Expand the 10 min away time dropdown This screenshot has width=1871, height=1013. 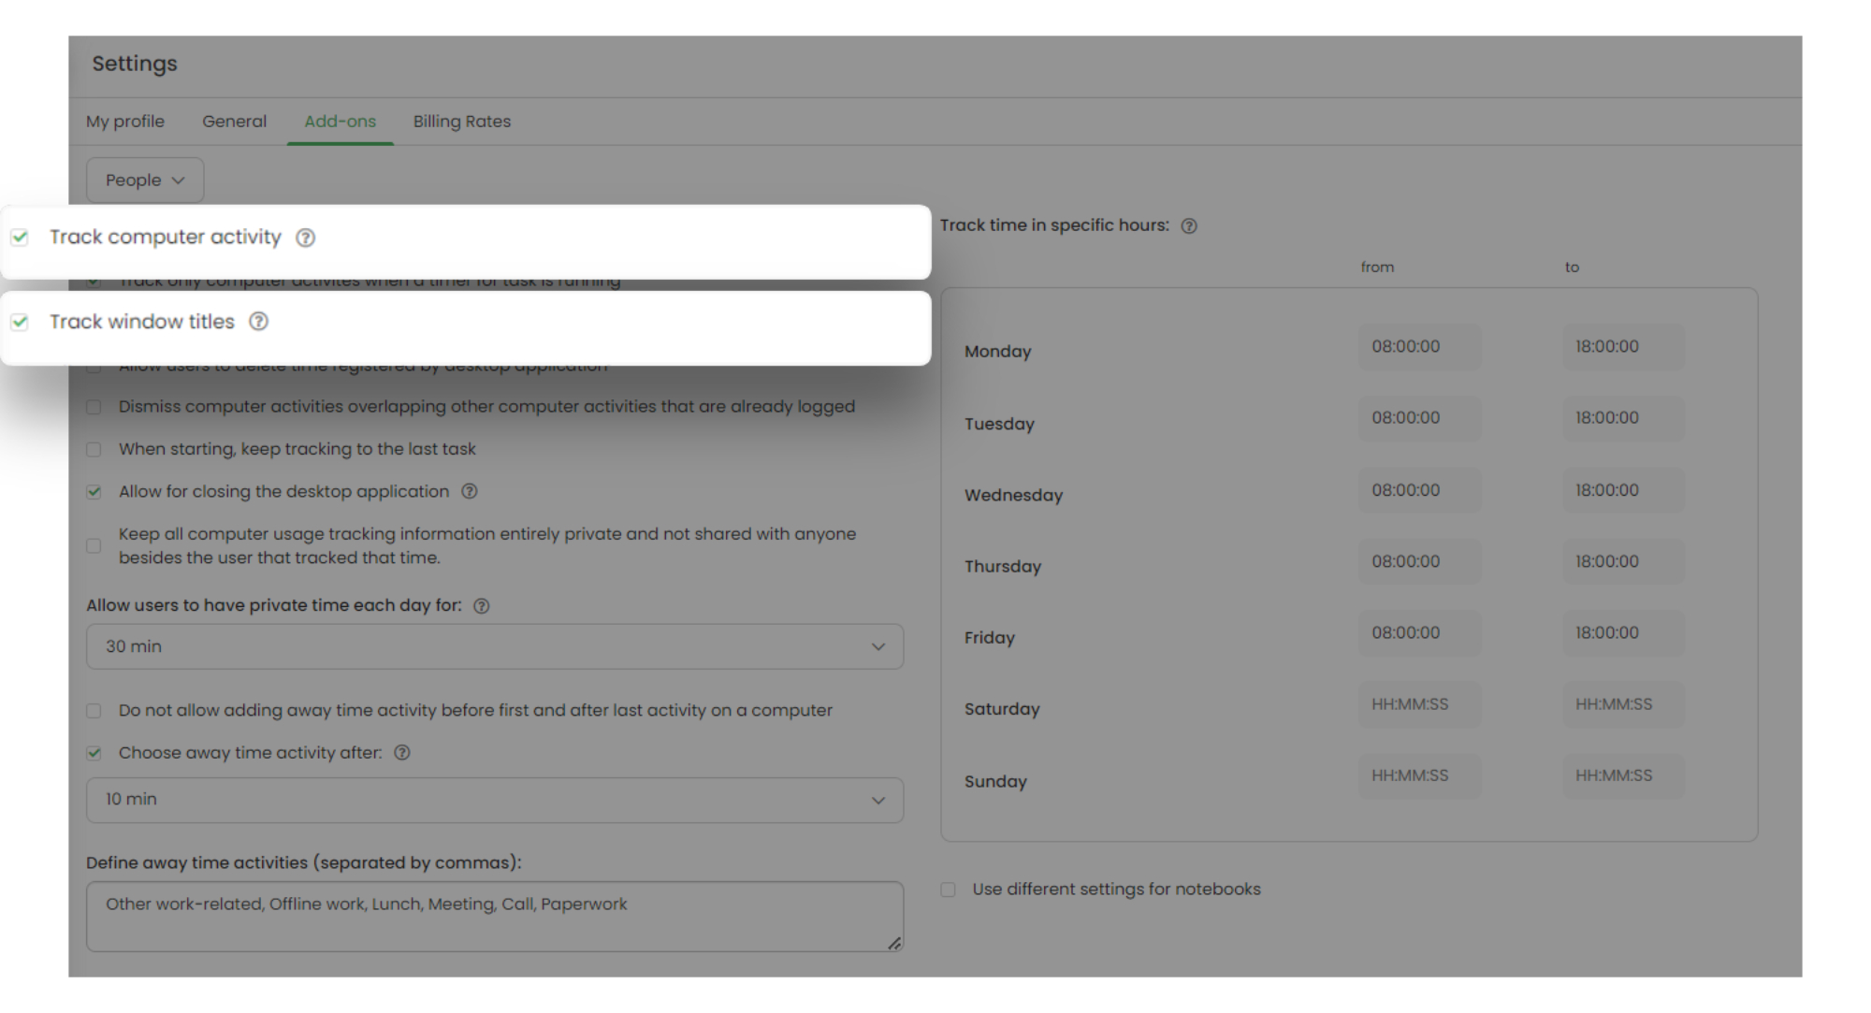pyautogui.click(x=494, y=801)
